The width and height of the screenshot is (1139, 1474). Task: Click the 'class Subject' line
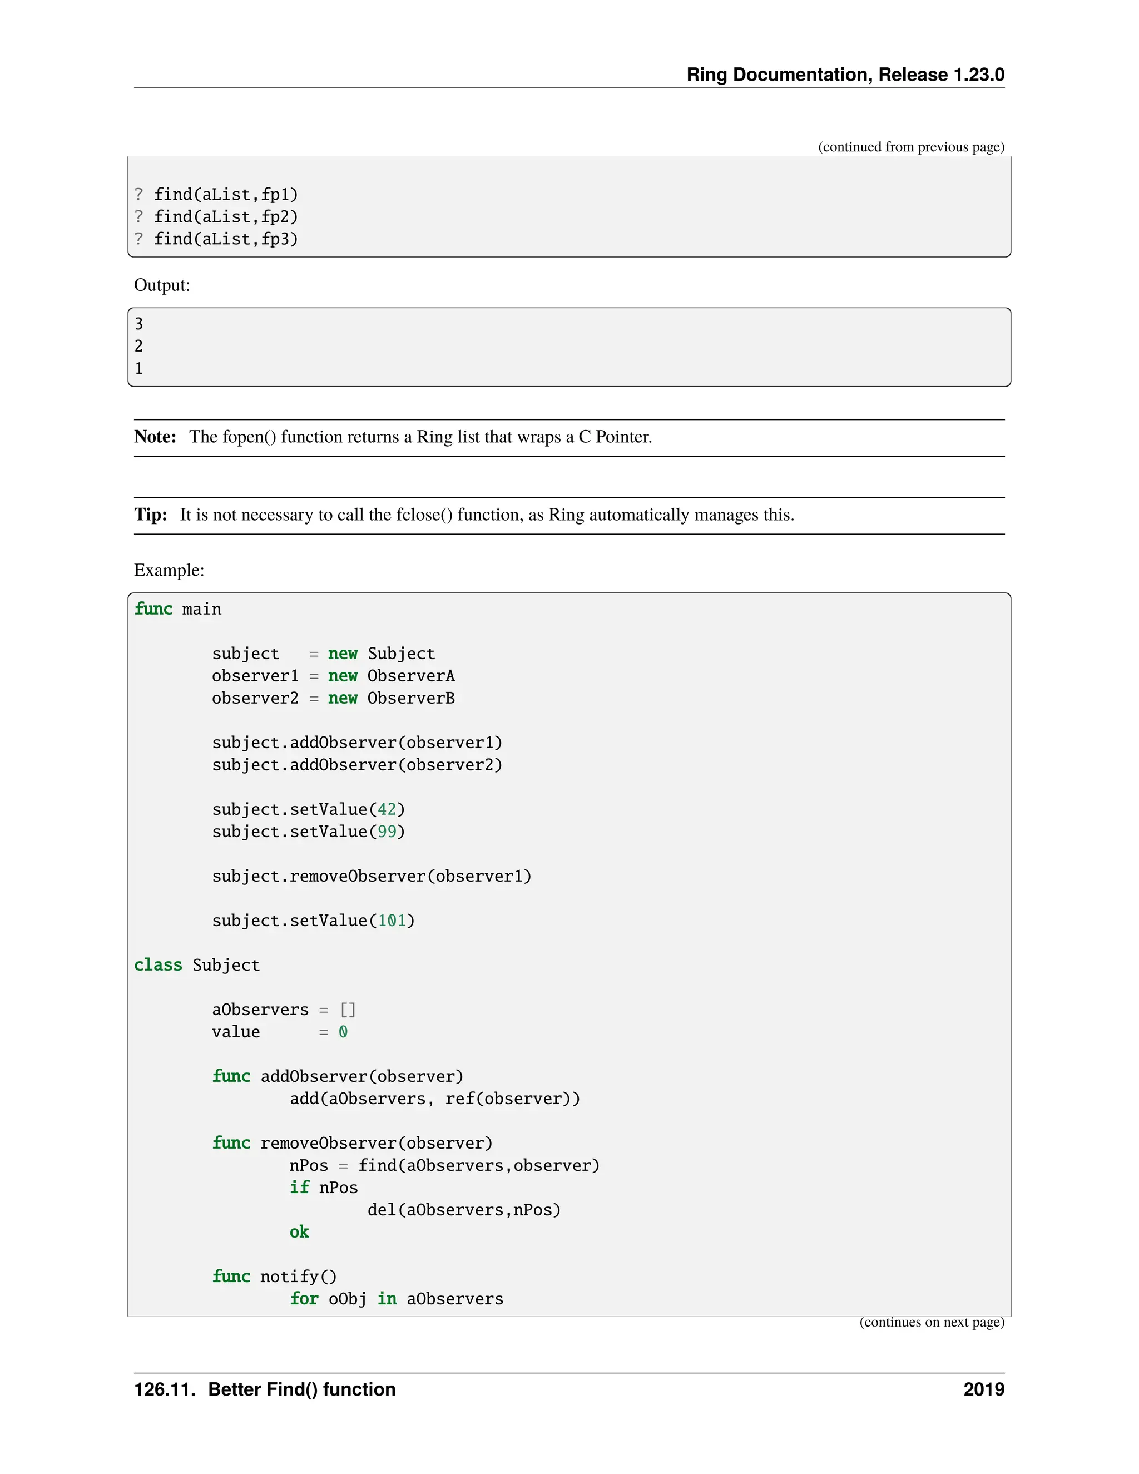197,965
